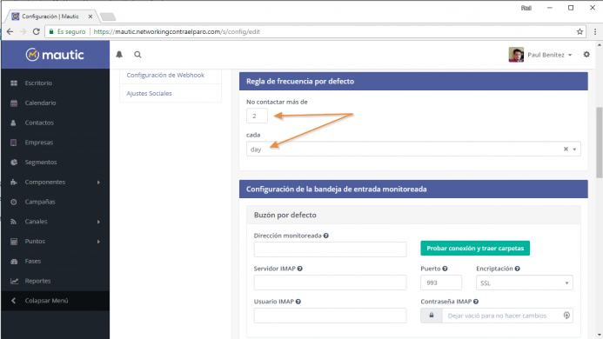Click Probar conexión y traer carpetas button
This screenshot has height=339, width=603.
tap(475, 249)
